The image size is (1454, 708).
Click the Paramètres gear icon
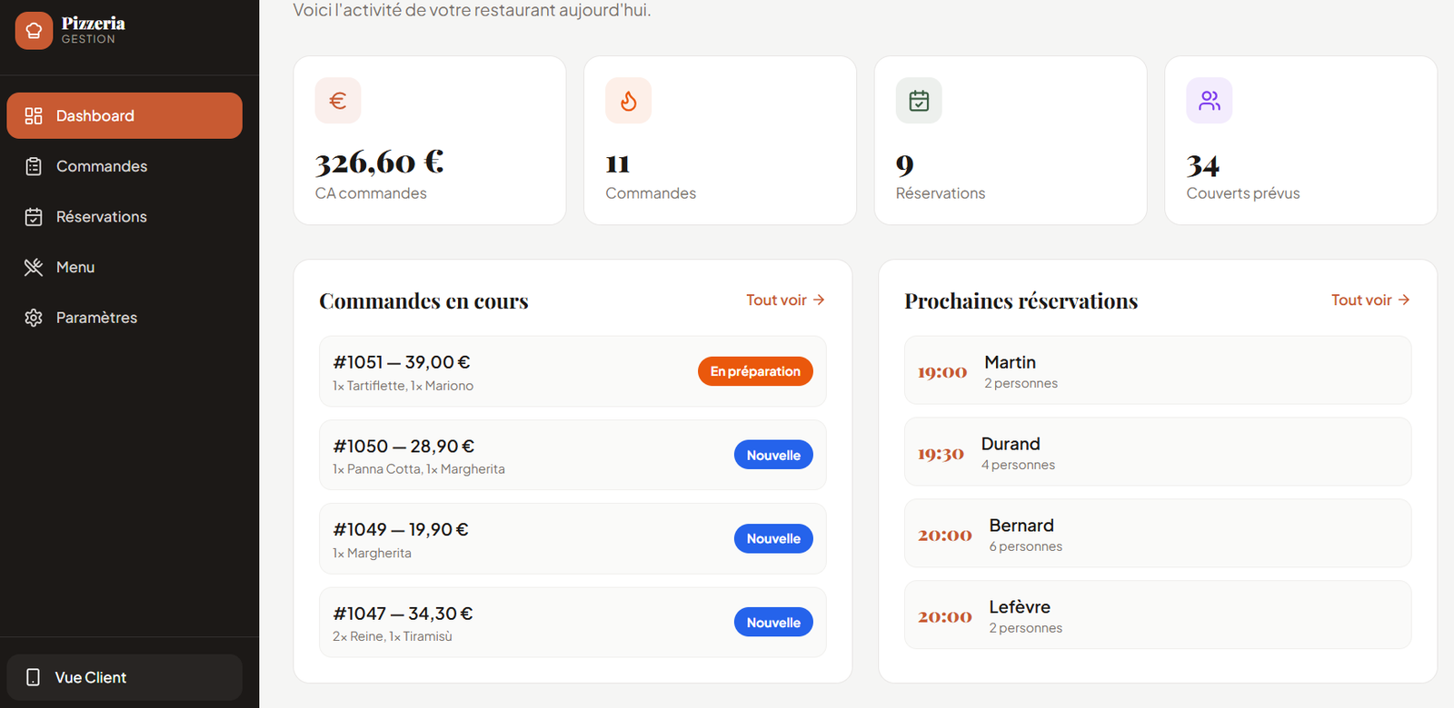tap(34, 318)
